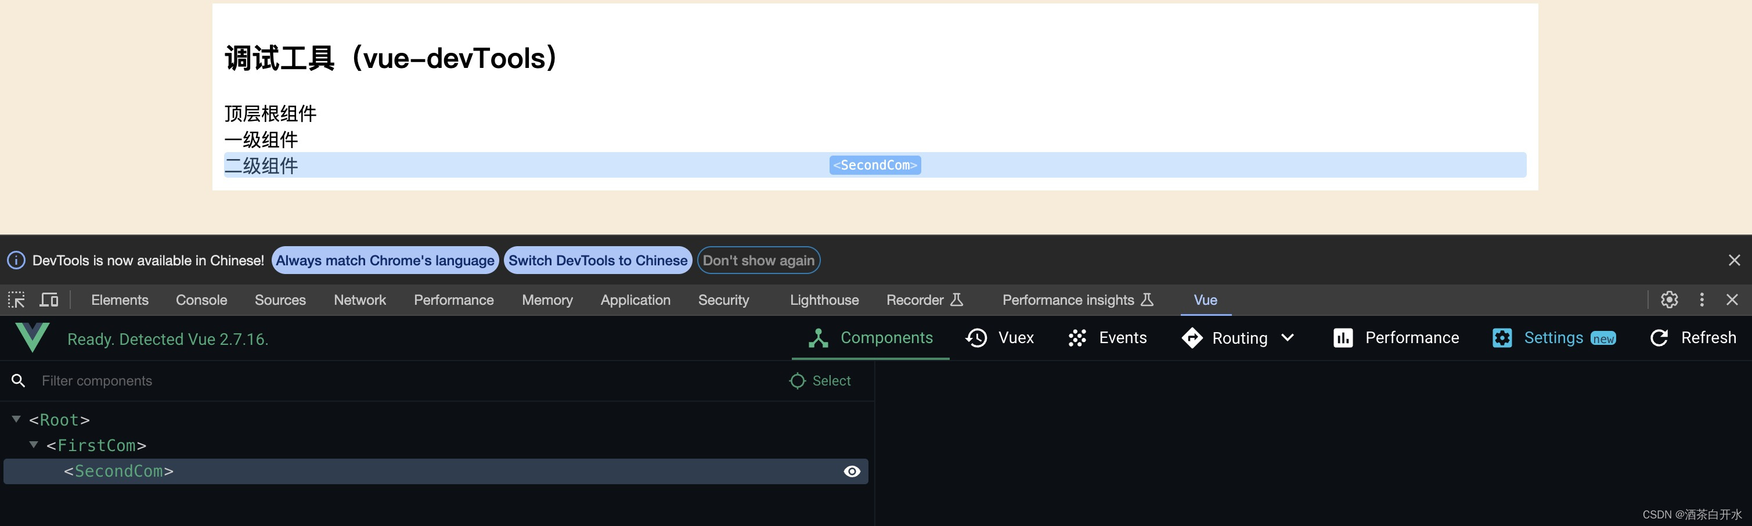The height and width of the screenshot is (526, 1752).
Task: Collapse the FirstCom tree node arrow
Action: click(33, 444)
